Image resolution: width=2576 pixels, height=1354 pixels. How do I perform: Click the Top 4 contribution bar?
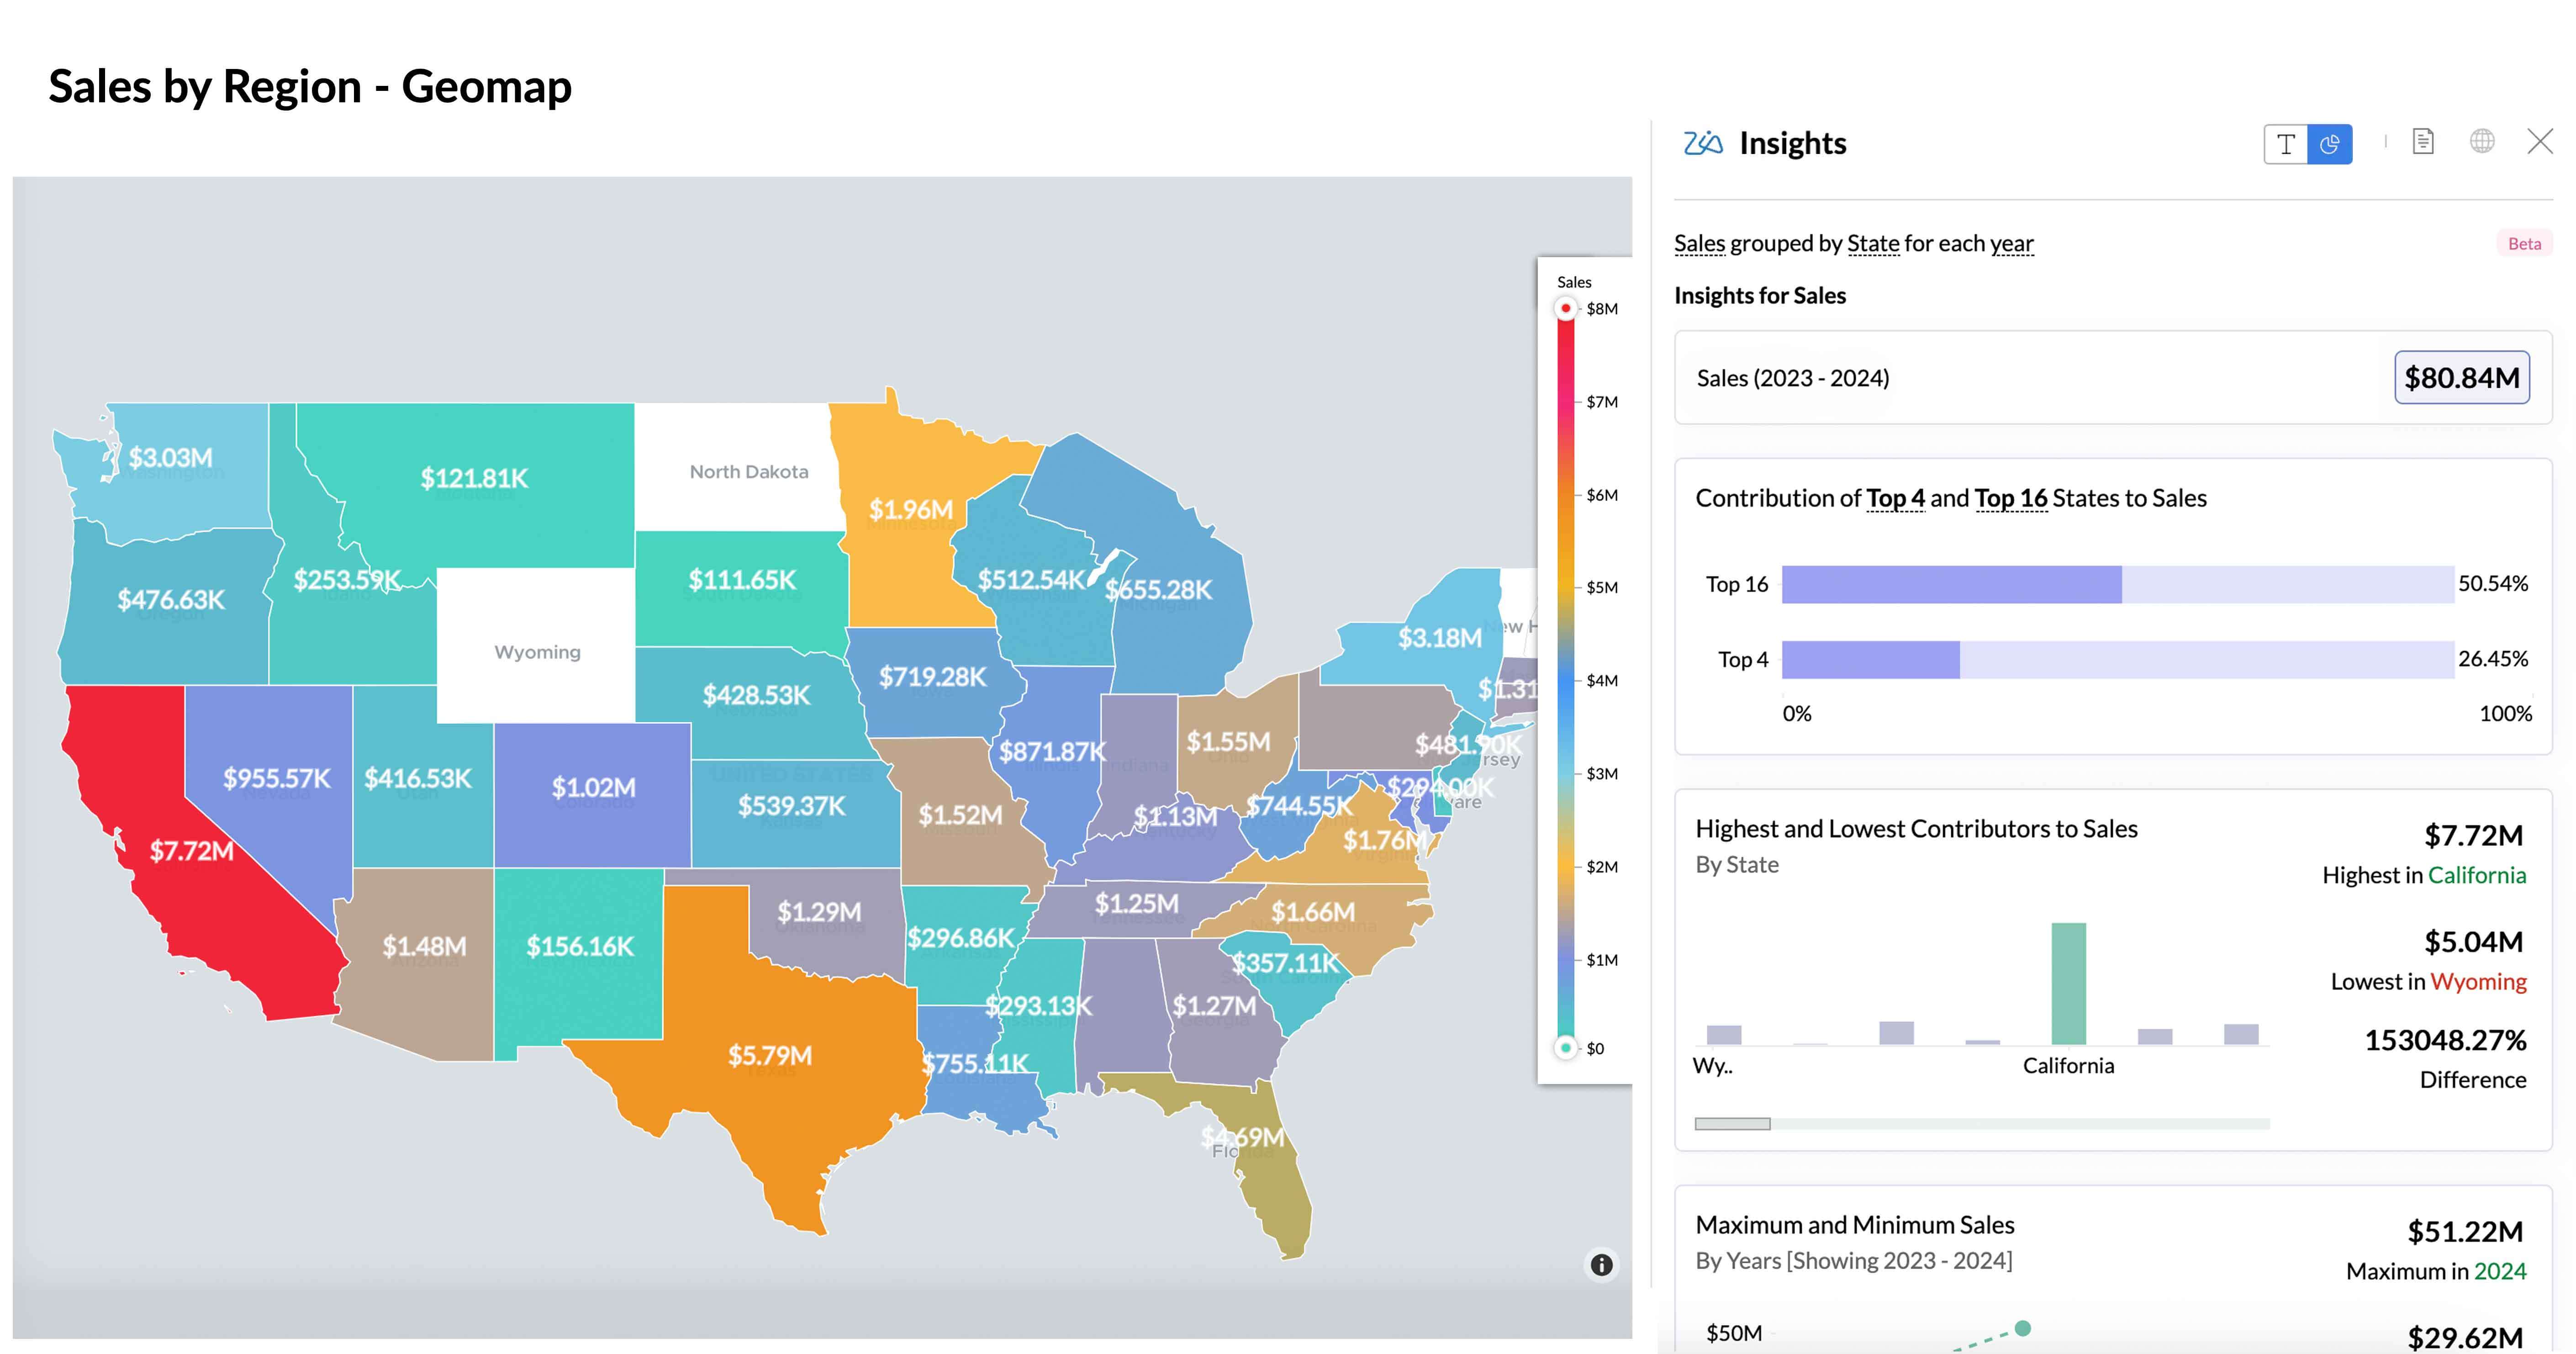coord(1871,660)
